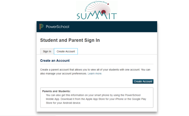189x116 pixels.
Task: Click the Android device text line
Action: [63, 103]
